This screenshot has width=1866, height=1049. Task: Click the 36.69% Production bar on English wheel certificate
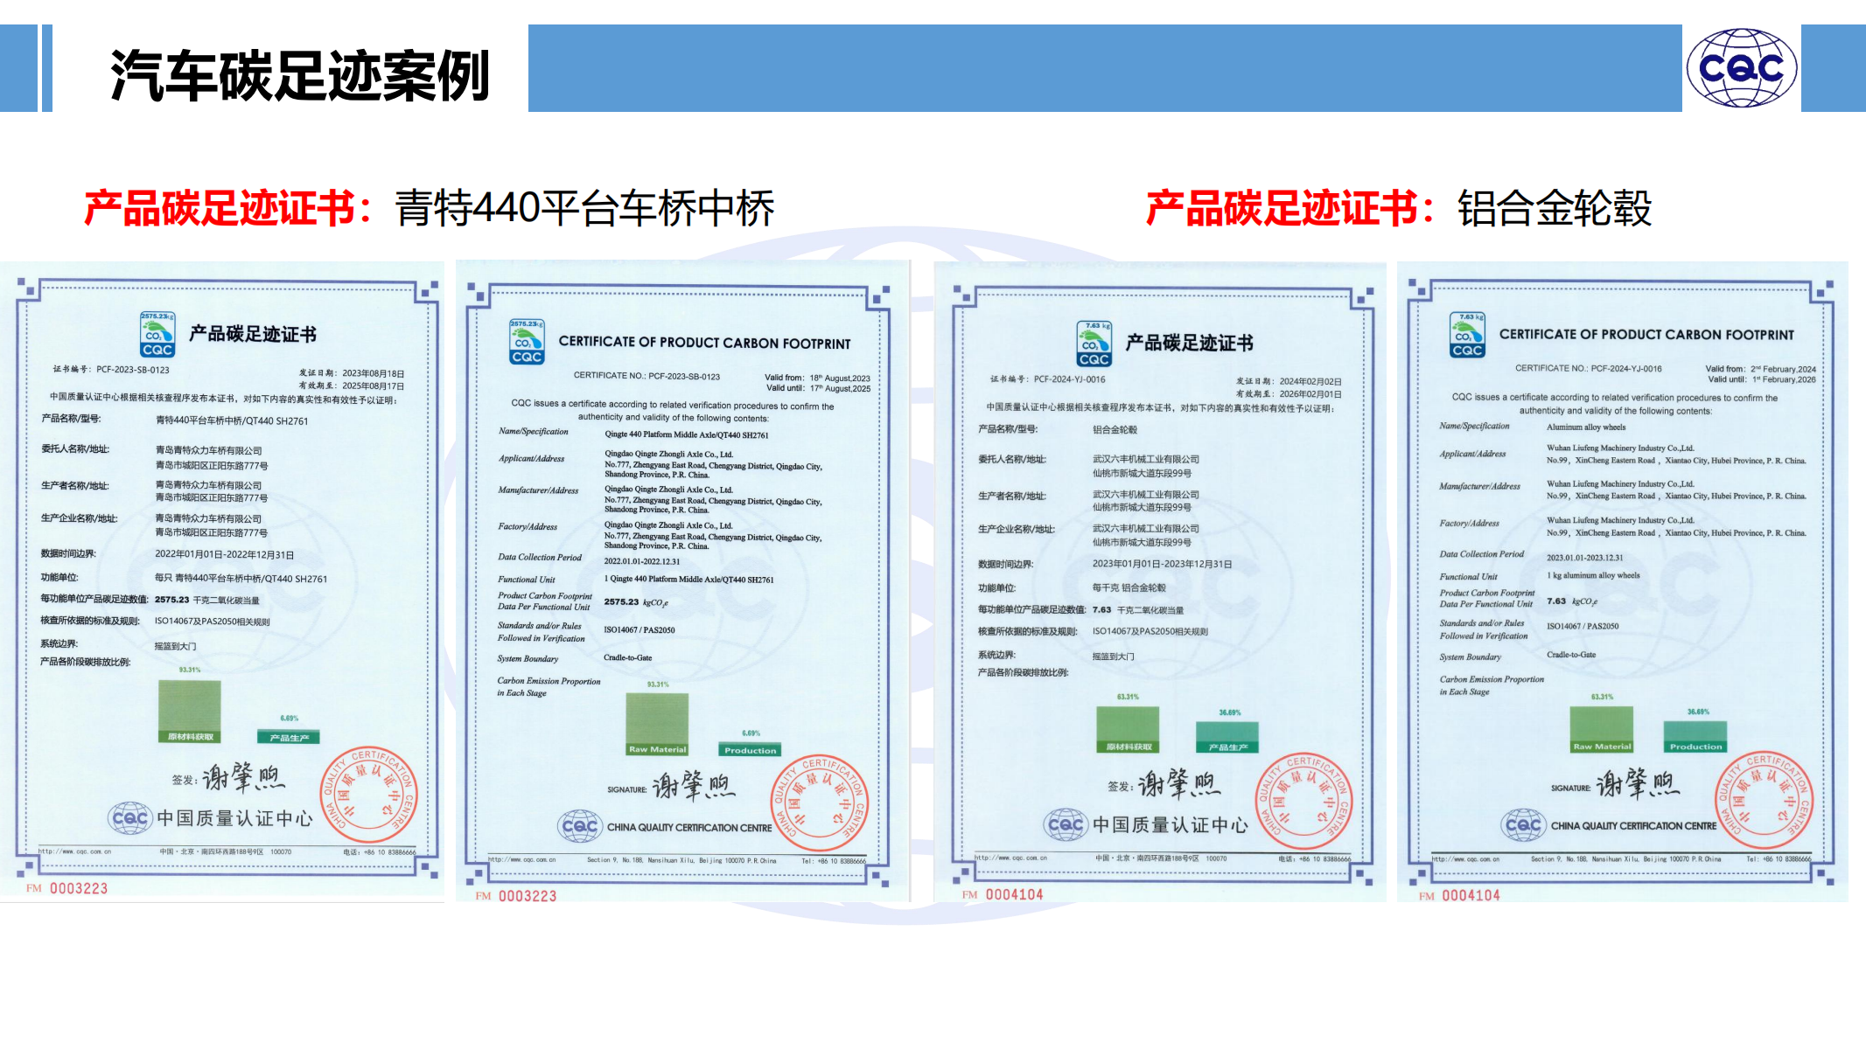tap(1695, 737)
